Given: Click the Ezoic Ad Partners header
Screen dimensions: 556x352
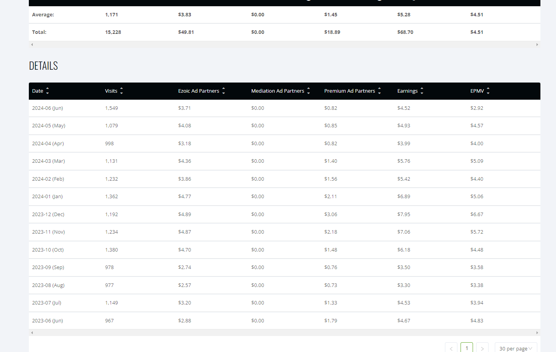Looking at the screenshot, I should [x=199, y=91].
